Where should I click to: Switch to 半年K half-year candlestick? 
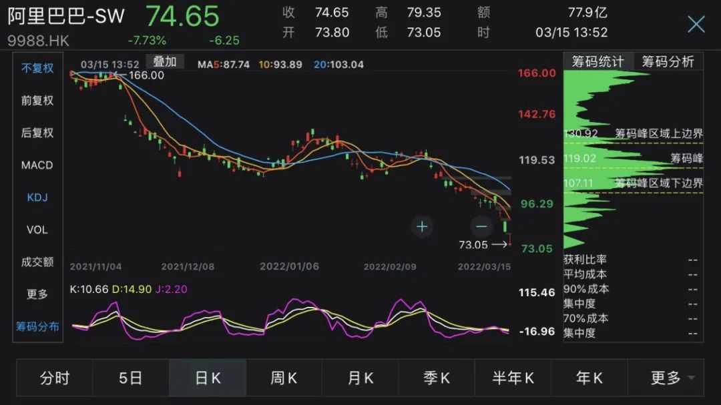pyautogui.click(x=513, y=378)
